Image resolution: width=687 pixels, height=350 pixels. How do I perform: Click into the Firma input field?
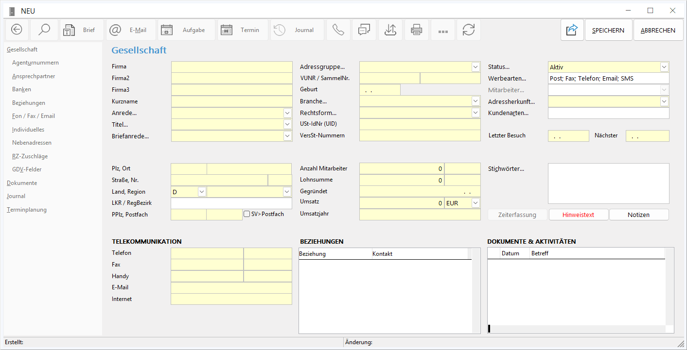tap(231, 67)
